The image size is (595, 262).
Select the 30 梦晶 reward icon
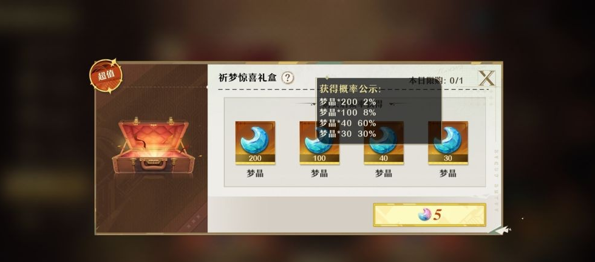tap(448, 143)
